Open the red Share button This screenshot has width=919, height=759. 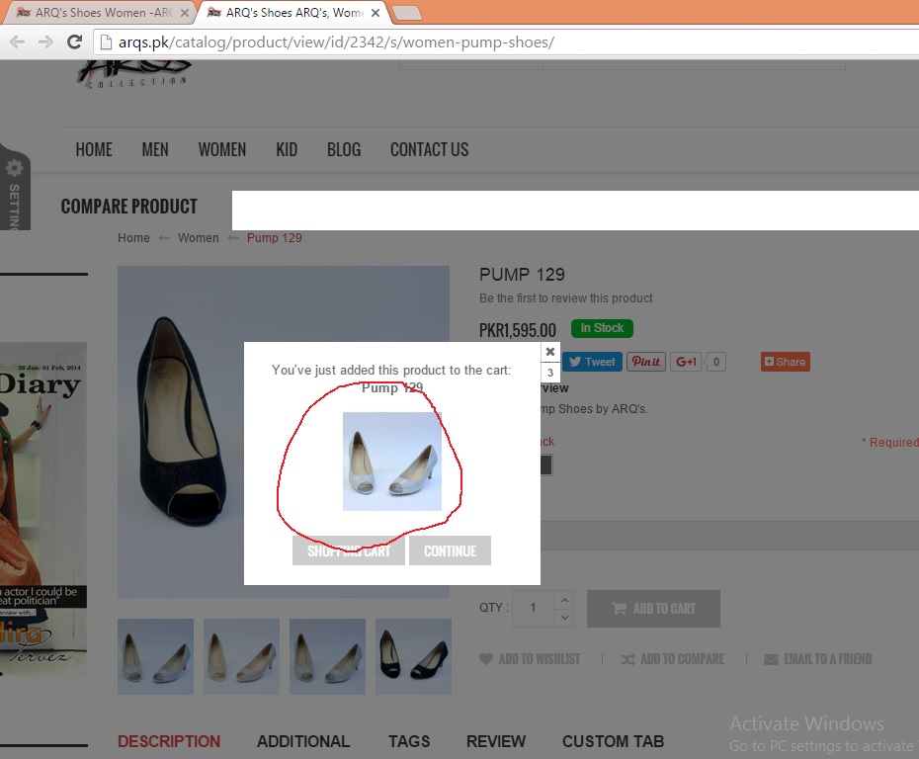[785, 362]
